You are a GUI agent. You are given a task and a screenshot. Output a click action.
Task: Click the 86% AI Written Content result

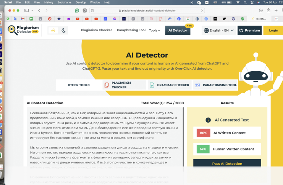pyautogui.click(x=227, y=133)
